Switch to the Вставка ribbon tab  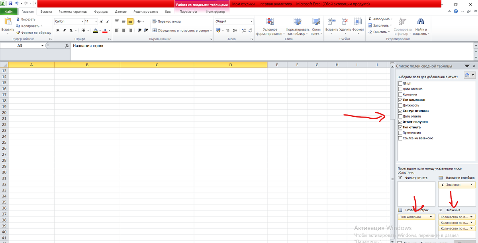point(46,12)
